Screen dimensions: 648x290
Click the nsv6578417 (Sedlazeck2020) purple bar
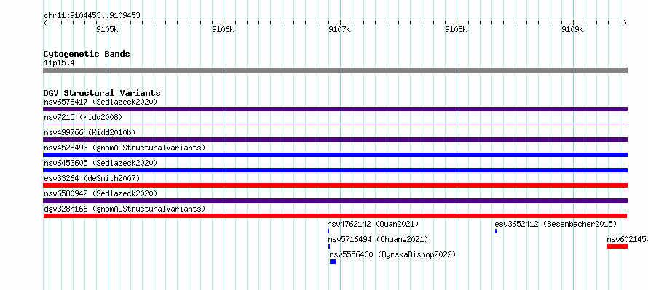[x=335, y=109]
